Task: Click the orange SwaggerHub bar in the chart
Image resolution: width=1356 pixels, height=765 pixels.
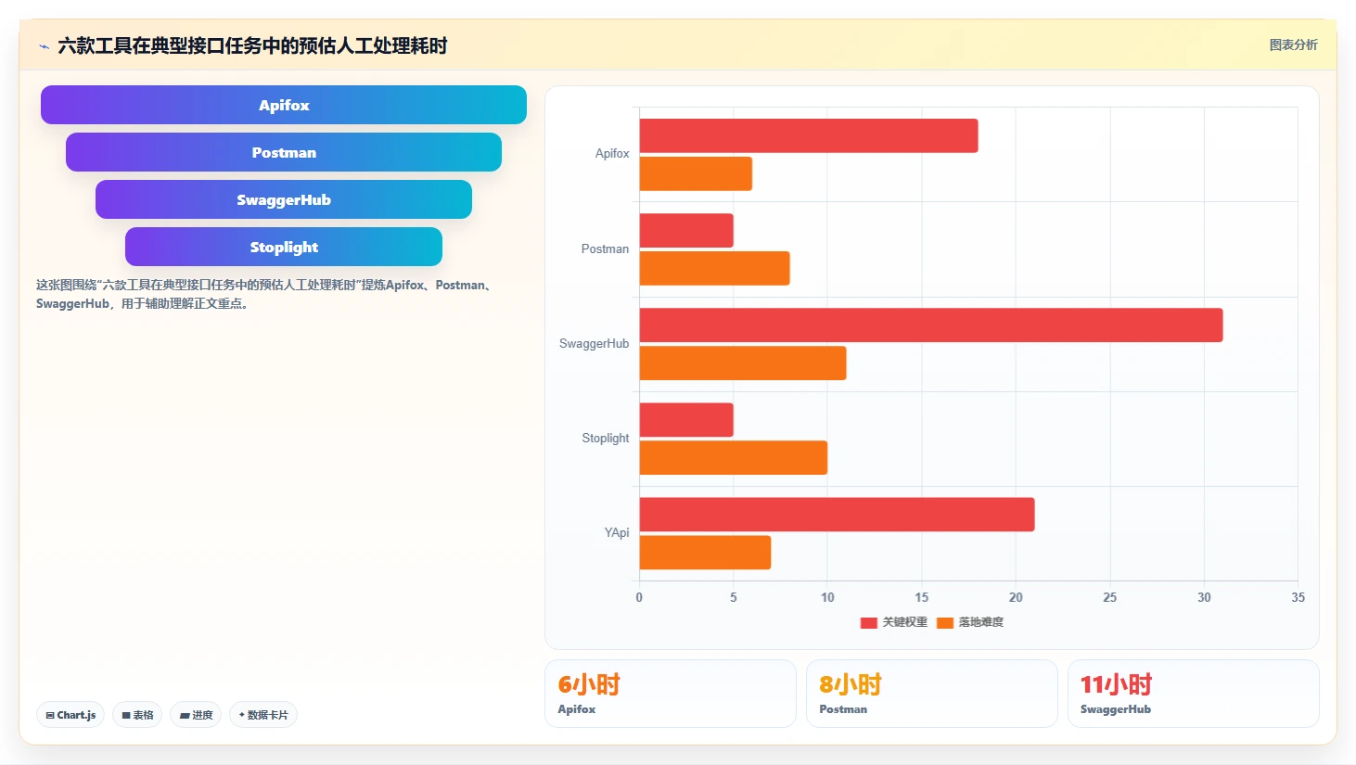Action: pos(743,363)
